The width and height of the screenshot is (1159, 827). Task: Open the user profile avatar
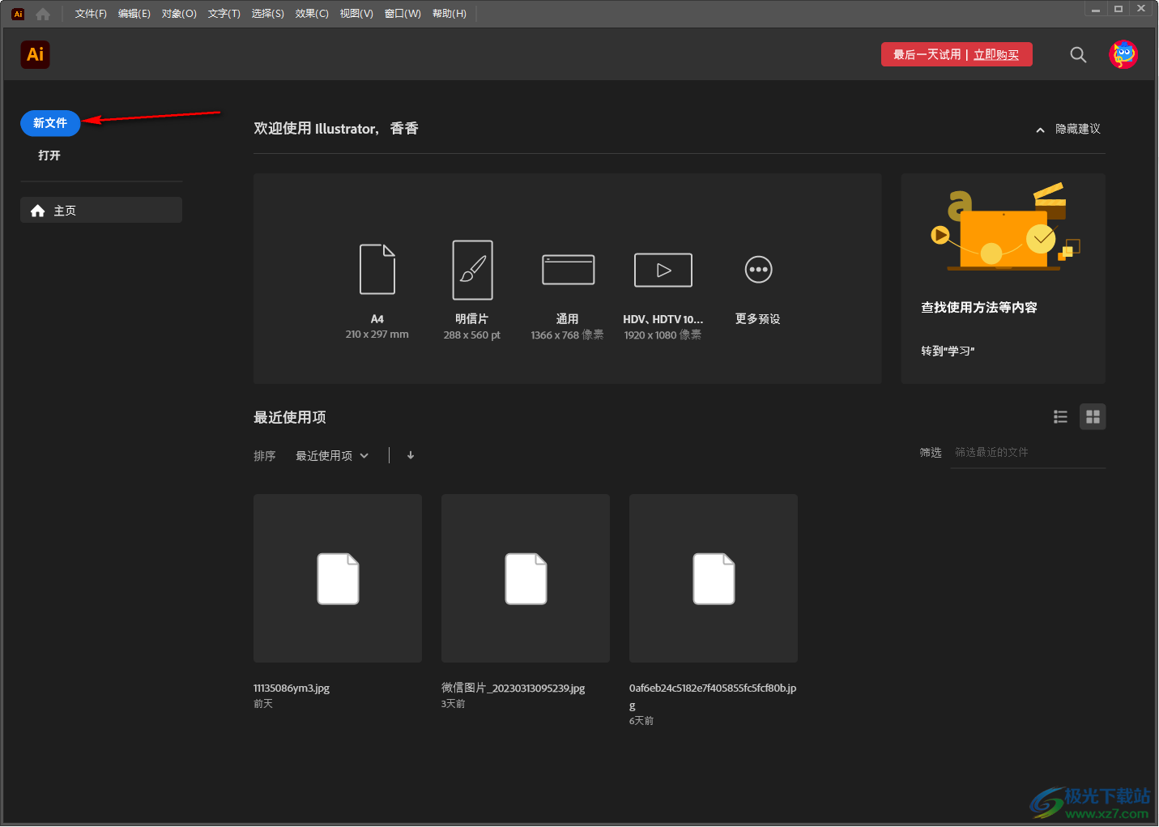1123,54
